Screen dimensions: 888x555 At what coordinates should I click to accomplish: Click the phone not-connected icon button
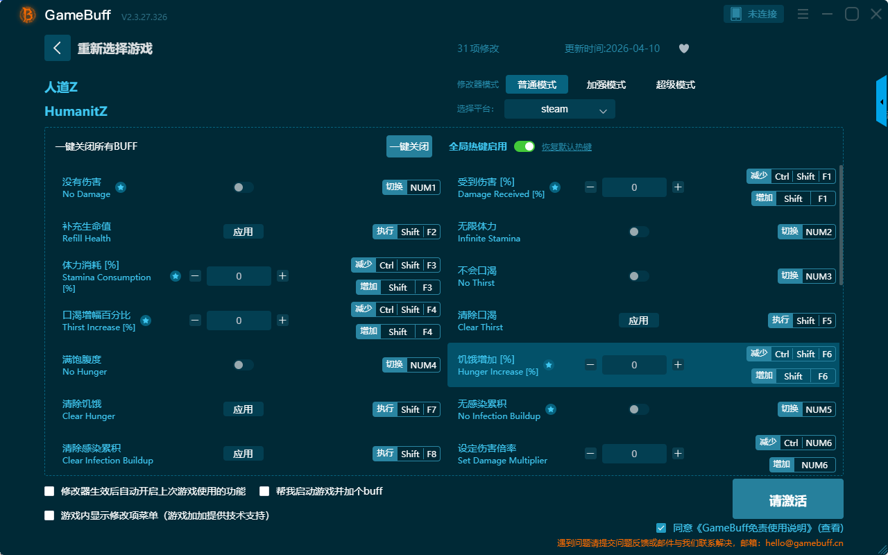tap(754, 14)
